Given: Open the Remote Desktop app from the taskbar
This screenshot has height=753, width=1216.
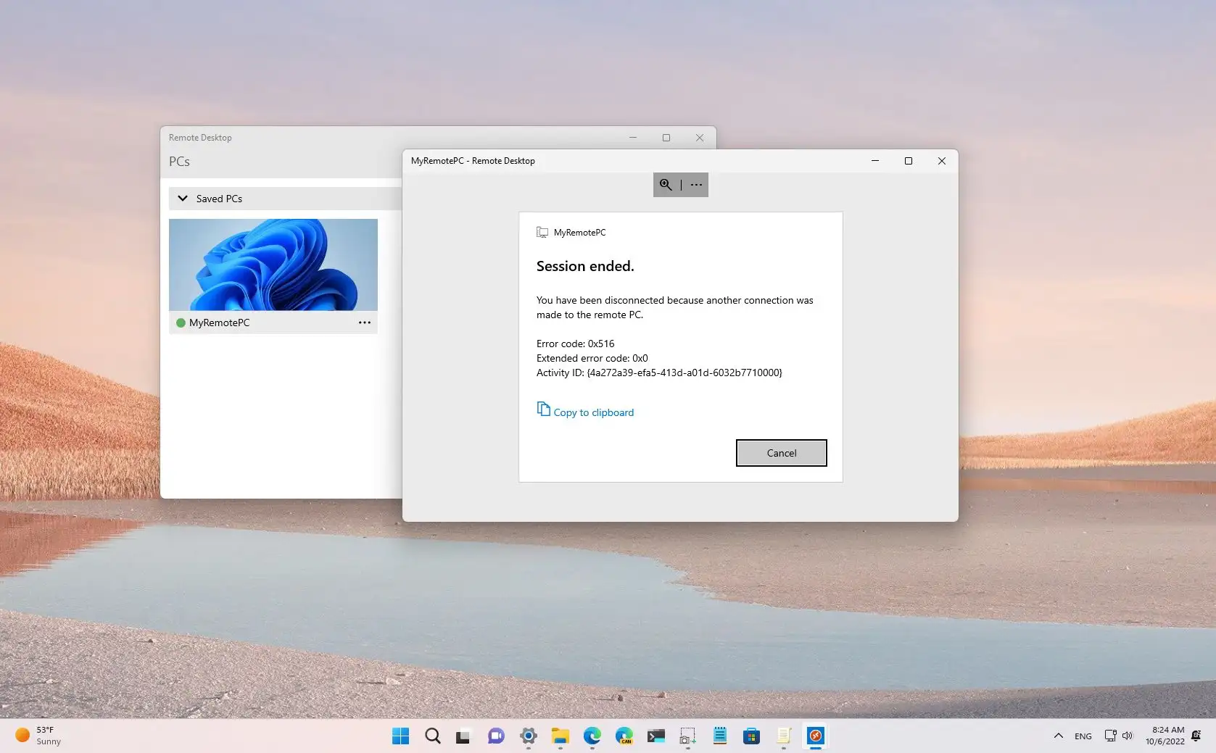Looking at the screenshot, I should point(815,736).
